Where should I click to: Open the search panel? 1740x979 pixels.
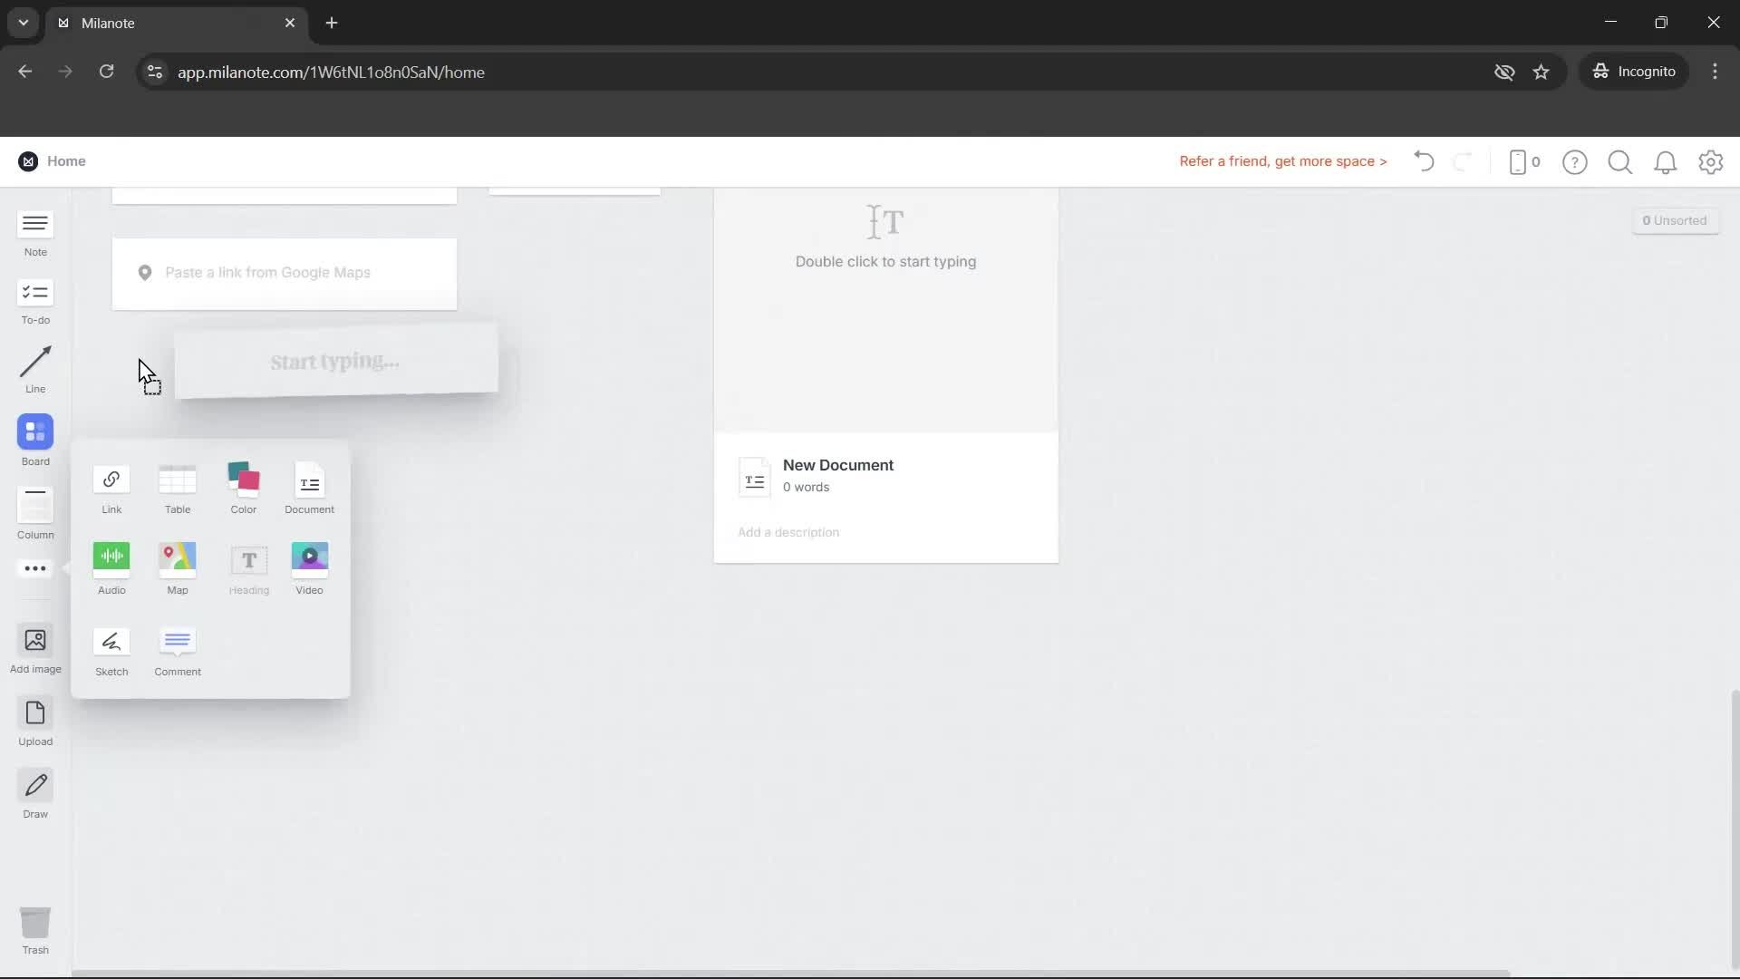1619,161
